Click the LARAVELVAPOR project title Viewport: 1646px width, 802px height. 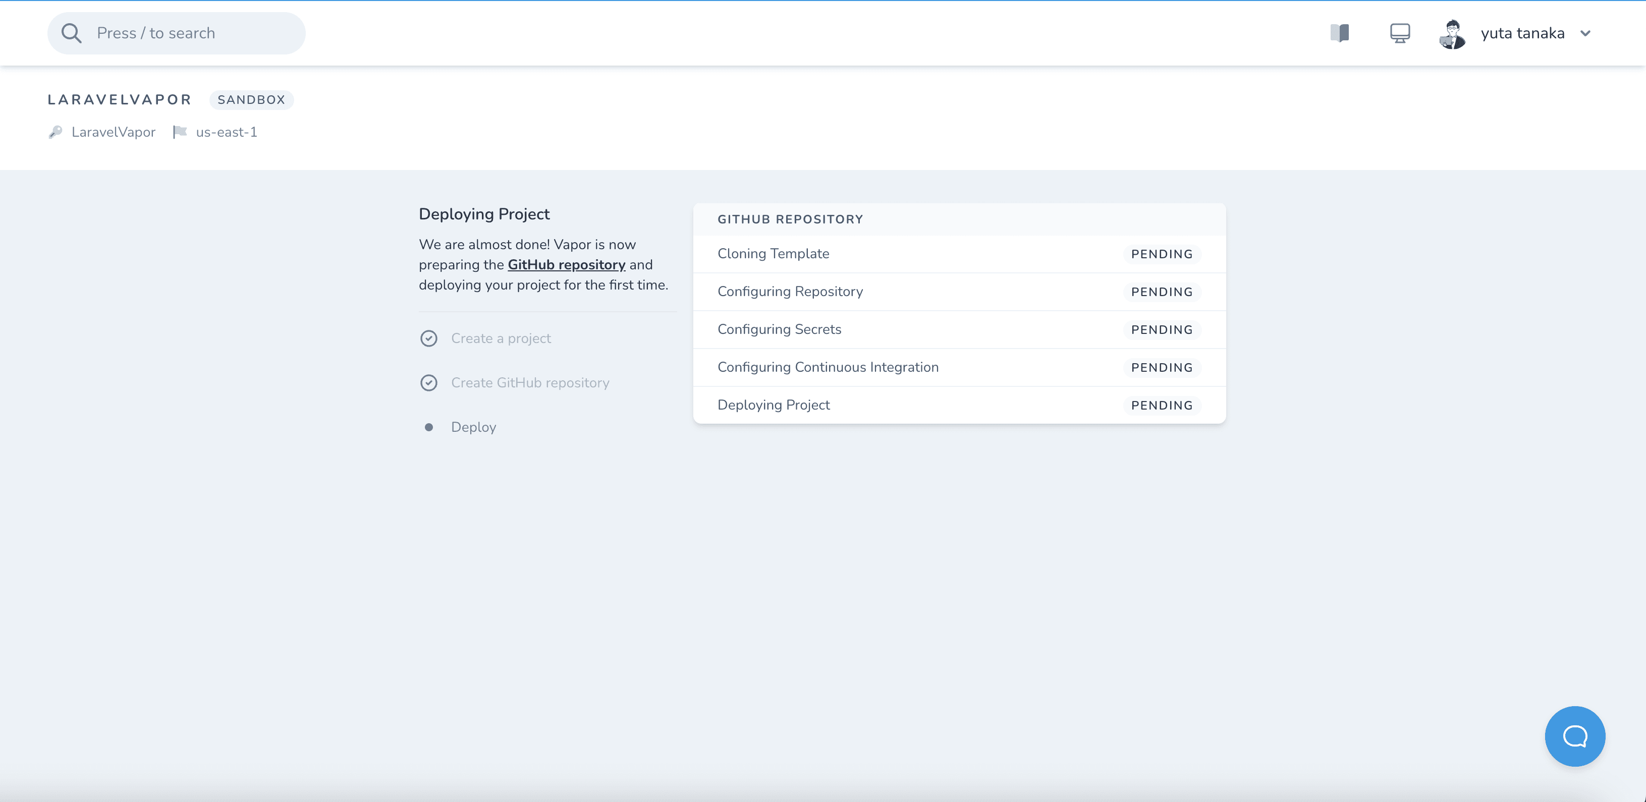click(x=120, y=99)
